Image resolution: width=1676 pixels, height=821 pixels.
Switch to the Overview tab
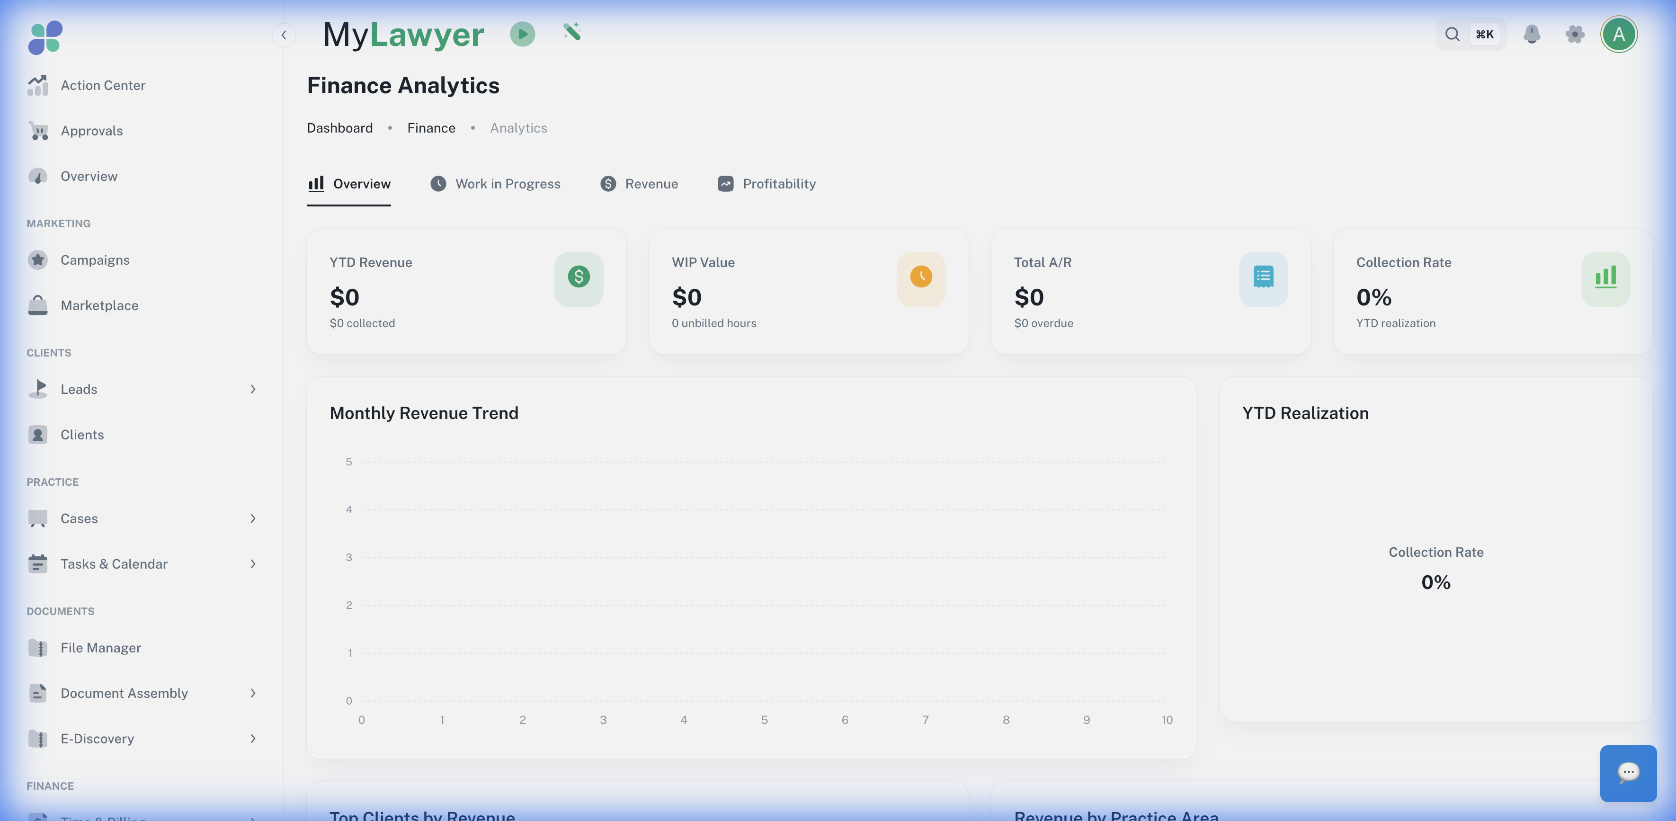[349, 184]
